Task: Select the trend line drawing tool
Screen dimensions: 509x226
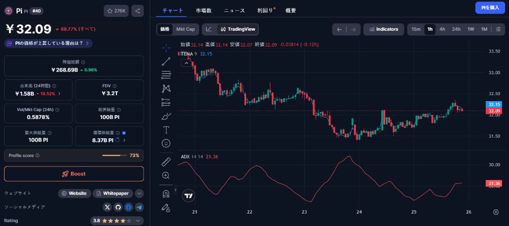Action: pos(166,61)
